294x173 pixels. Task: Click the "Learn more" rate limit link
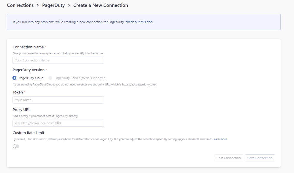point(220,139)
